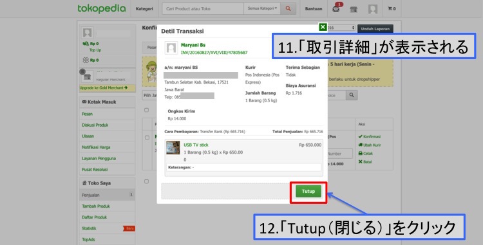483x245 pixels.
Task: Click Upgrade ke Gold Merchant link
Action: (x=104, y=88)
